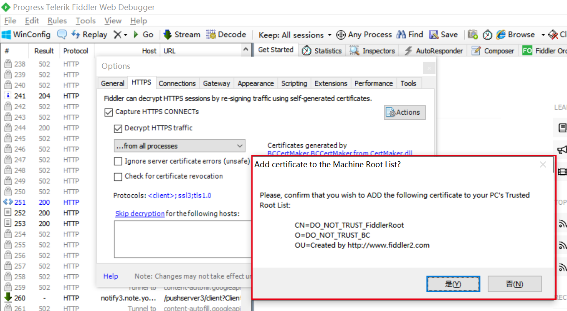Select Connections tab in Options
Screen dimensions: 567x311
[x=177, y=83]
